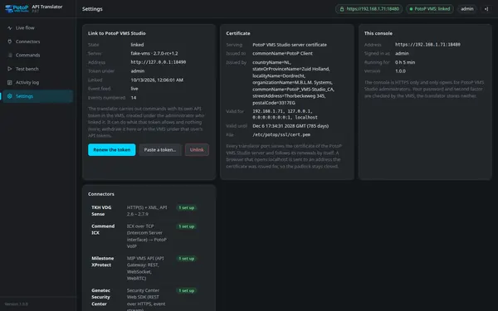Select Settings in the sidebar

tap(37, 96)
